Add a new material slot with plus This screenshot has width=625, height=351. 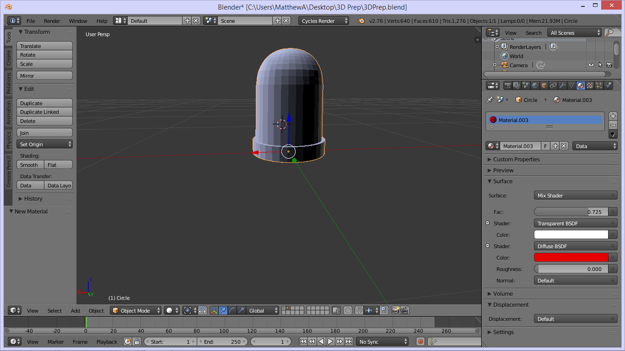coord(613,116)
